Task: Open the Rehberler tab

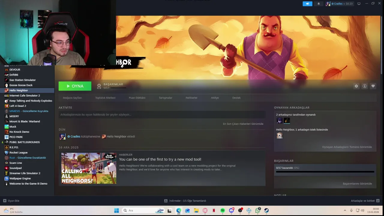Action: 191,98
